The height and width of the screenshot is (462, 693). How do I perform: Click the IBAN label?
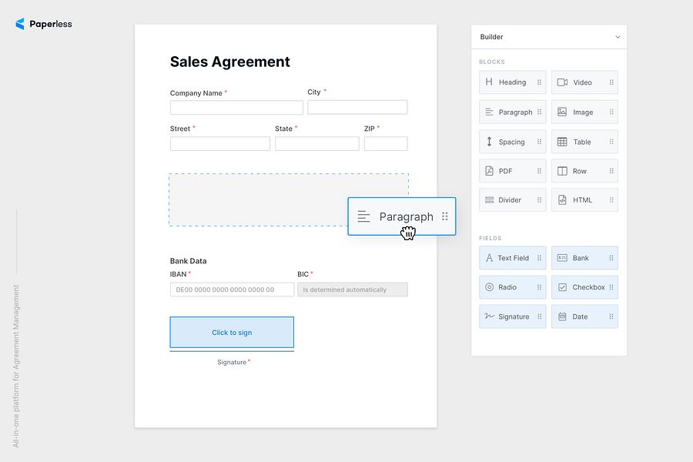178,274
